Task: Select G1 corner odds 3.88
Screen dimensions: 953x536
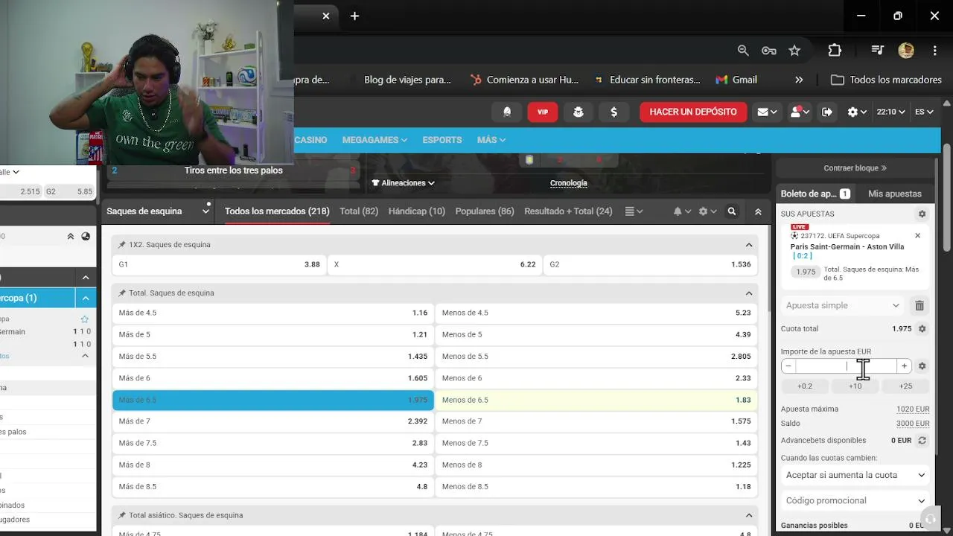Action: (x=219, y=264)
